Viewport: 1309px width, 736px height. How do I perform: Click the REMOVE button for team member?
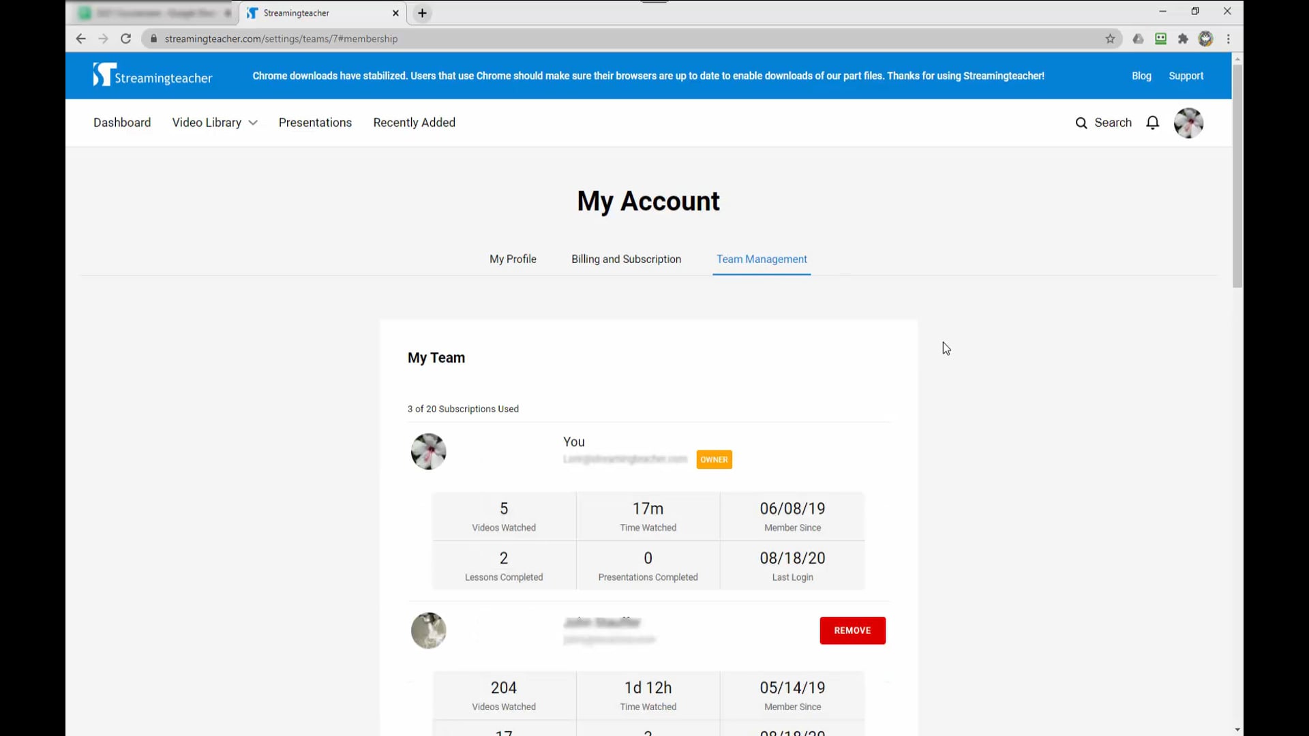852,630
